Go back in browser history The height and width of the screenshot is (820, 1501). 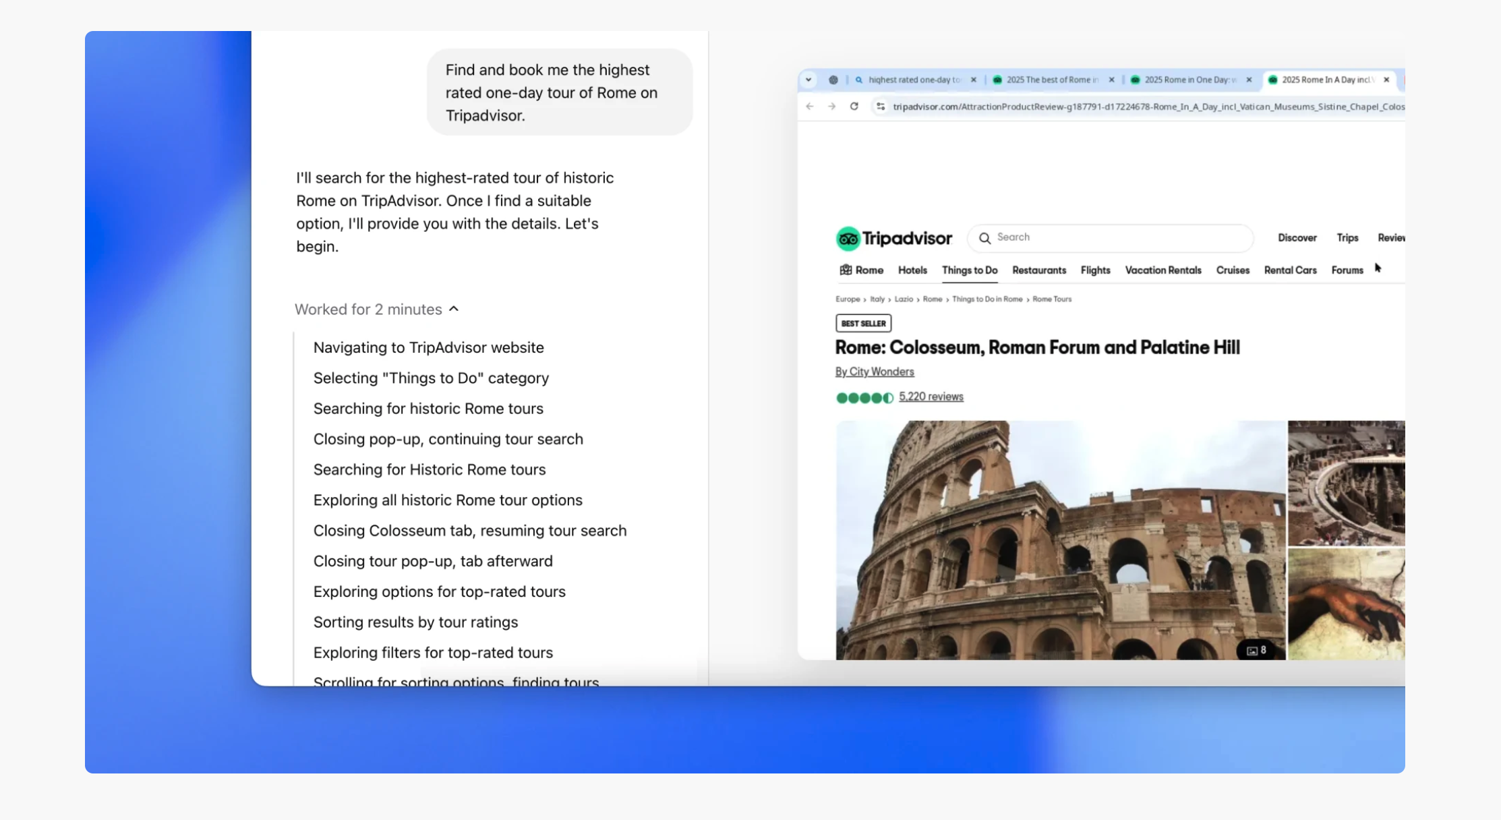[810, 107]
